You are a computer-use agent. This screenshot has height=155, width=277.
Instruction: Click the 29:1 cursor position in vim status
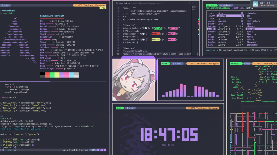pyautogui.click(x=101, y=150)
